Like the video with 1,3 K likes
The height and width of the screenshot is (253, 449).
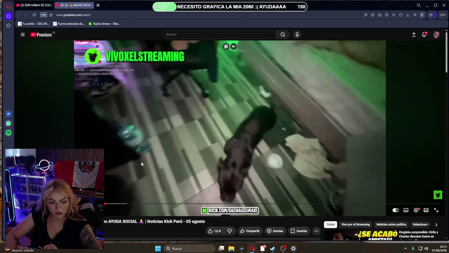(214, 231)
